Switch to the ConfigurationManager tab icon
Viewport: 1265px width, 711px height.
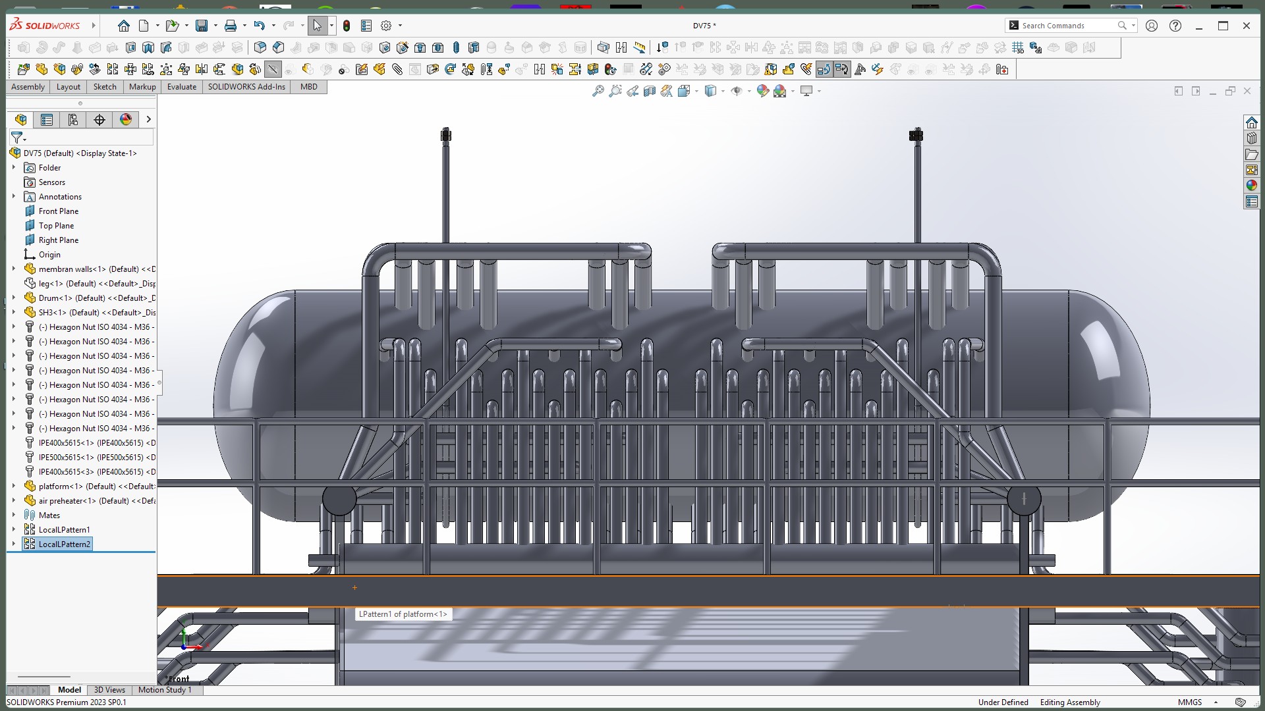[73, 119]
